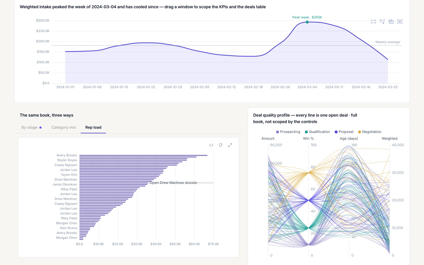Click the 2024-01-15 date label

119,87
